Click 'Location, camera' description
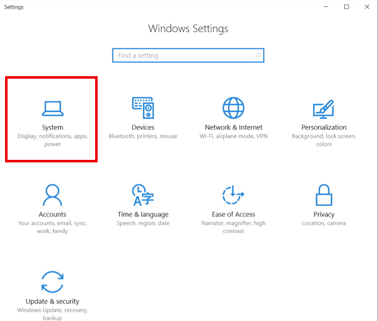Viewport: 378px width, 321px height. click(324, 223)
